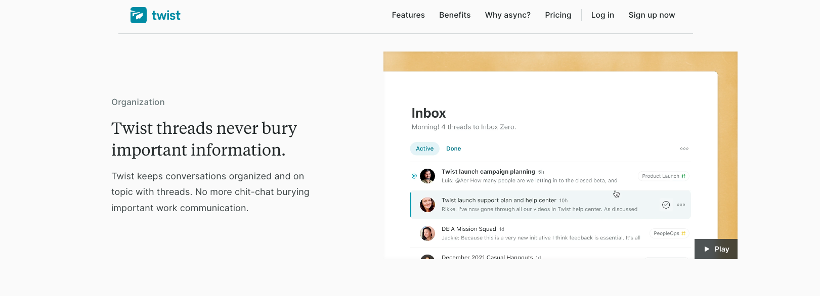
Task: Click Jackie's avatar in DEIA Mission Squad
Action: pos(427,233)
